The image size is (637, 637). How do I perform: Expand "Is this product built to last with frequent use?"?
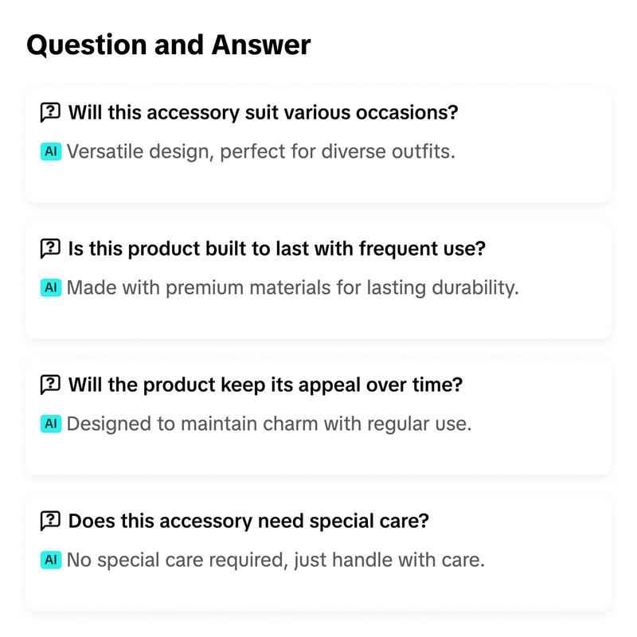coord(276,248)
